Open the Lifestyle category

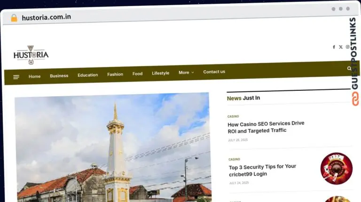pyautogui.click(x=160, y=73)
